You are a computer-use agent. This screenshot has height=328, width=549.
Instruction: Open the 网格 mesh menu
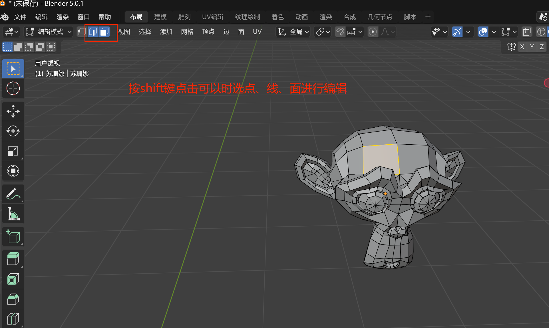[x=187, y=32]
